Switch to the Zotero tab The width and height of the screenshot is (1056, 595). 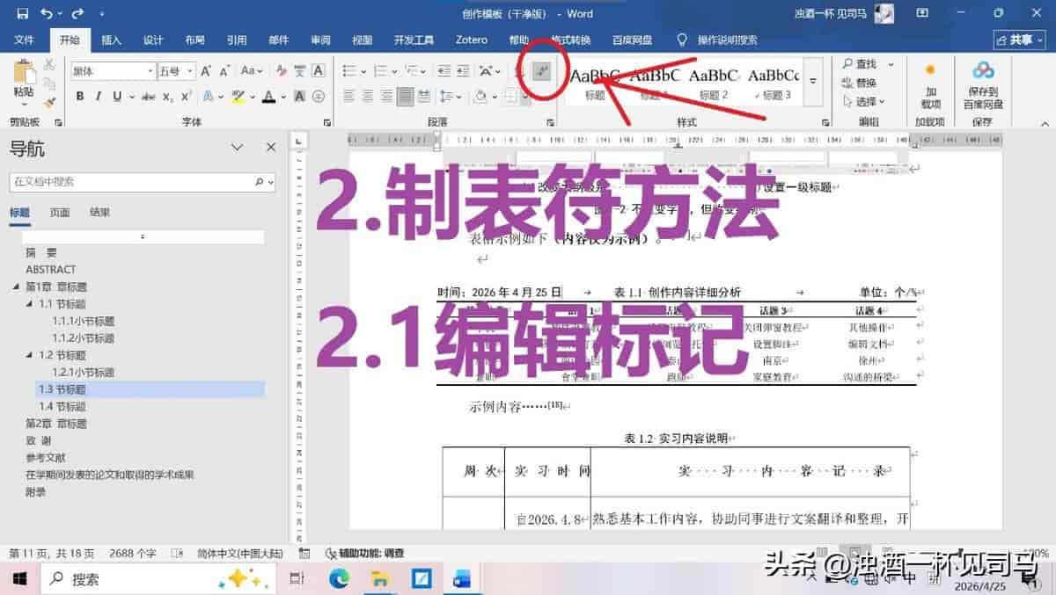pyautogui.click(x=472, y=40)
